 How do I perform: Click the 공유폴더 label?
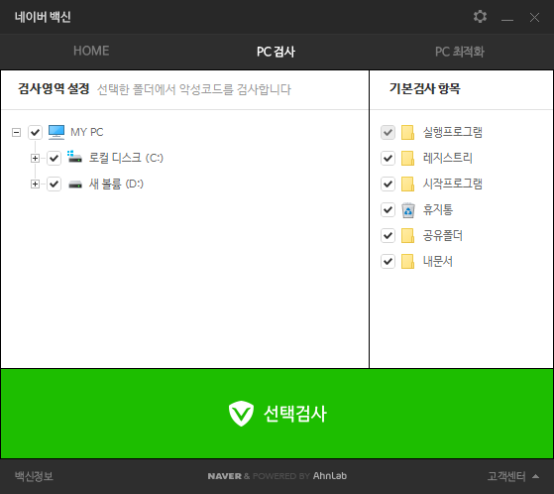pyautogui.click(x=443, y=235)
